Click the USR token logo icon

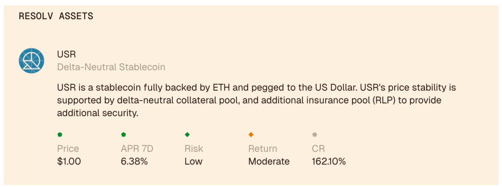(x=31, y=61)
